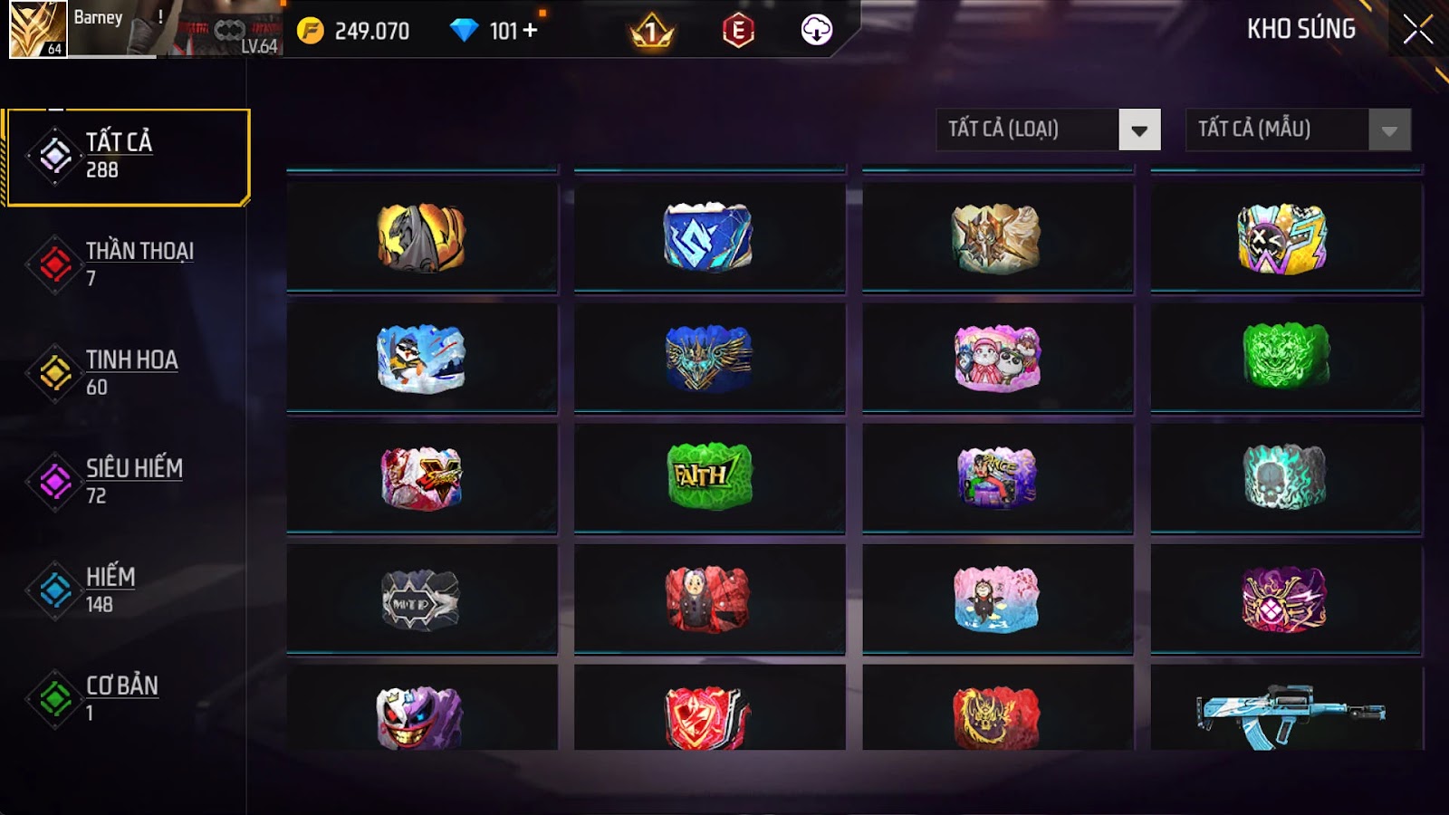Select the Street Fighter V gun crate
This screenshot has width=1449, height=815.
click(x=422, y=476)
